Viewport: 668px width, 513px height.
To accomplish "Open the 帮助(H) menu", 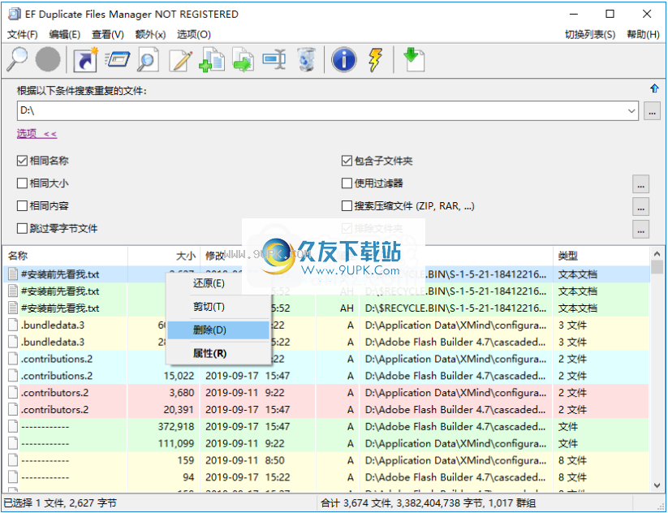I will click(x=643, y=35).
